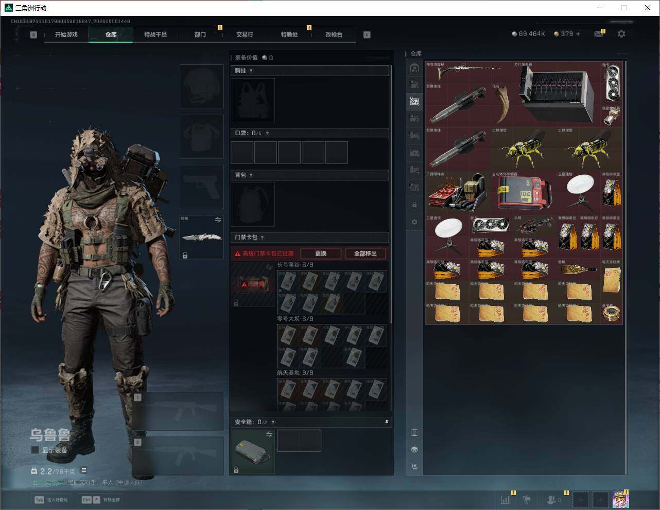Image resolution: width=660 pixels, height=510 pixels.
Task: Select the 子弹零件盒 item
Action: tap(458, 193)
